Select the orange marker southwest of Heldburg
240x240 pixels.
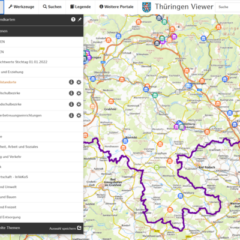point(170,210)
